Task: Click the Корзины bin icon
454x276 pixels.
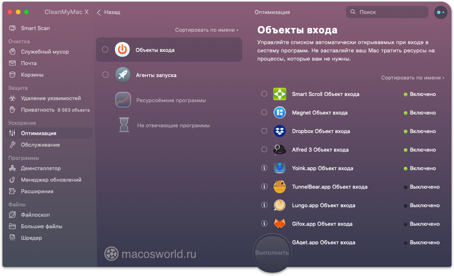Action: click(12, 75)
